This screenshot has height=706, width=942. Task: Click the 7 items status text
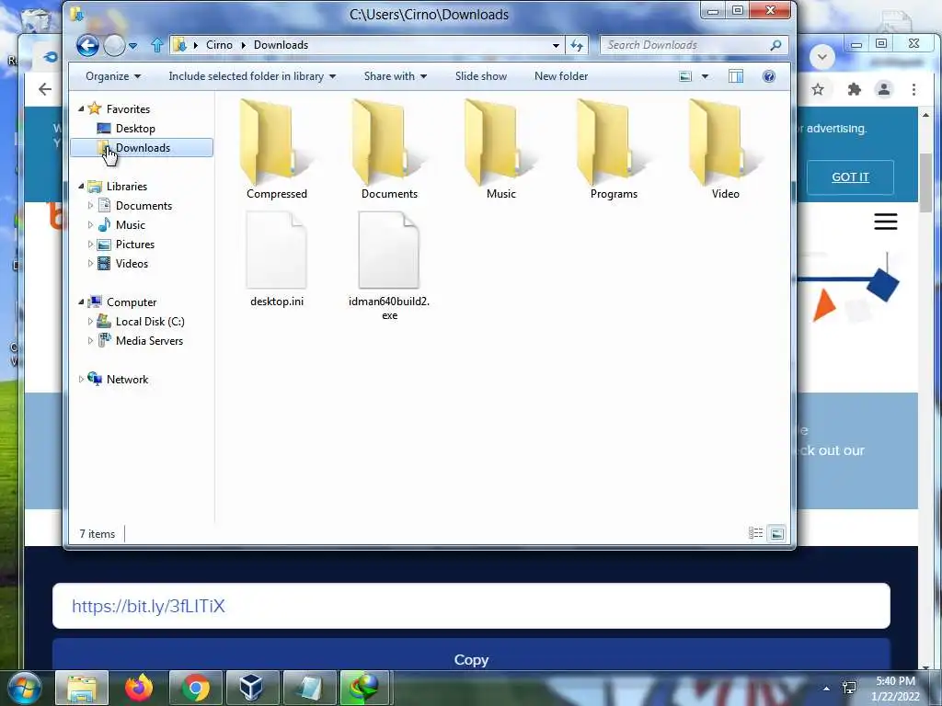tap(97, 534)
